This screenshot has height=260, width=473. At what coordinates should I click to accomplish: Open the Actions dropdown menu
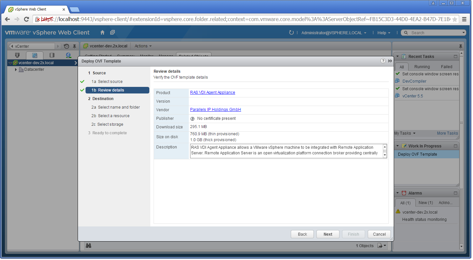tap(143, 46)
